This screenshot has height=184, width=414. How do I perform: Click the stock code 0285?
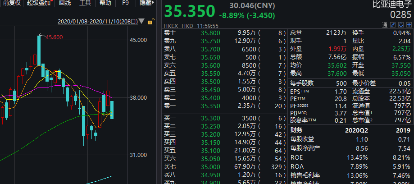click(x=401, y=14)
